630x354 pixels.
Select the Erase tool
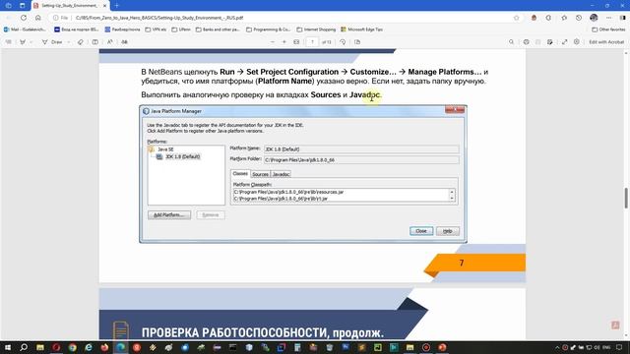pos(81,41)
